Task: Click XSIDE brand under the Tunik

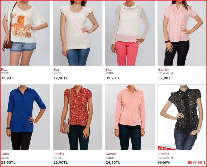Action: click(x=5, y=158)
